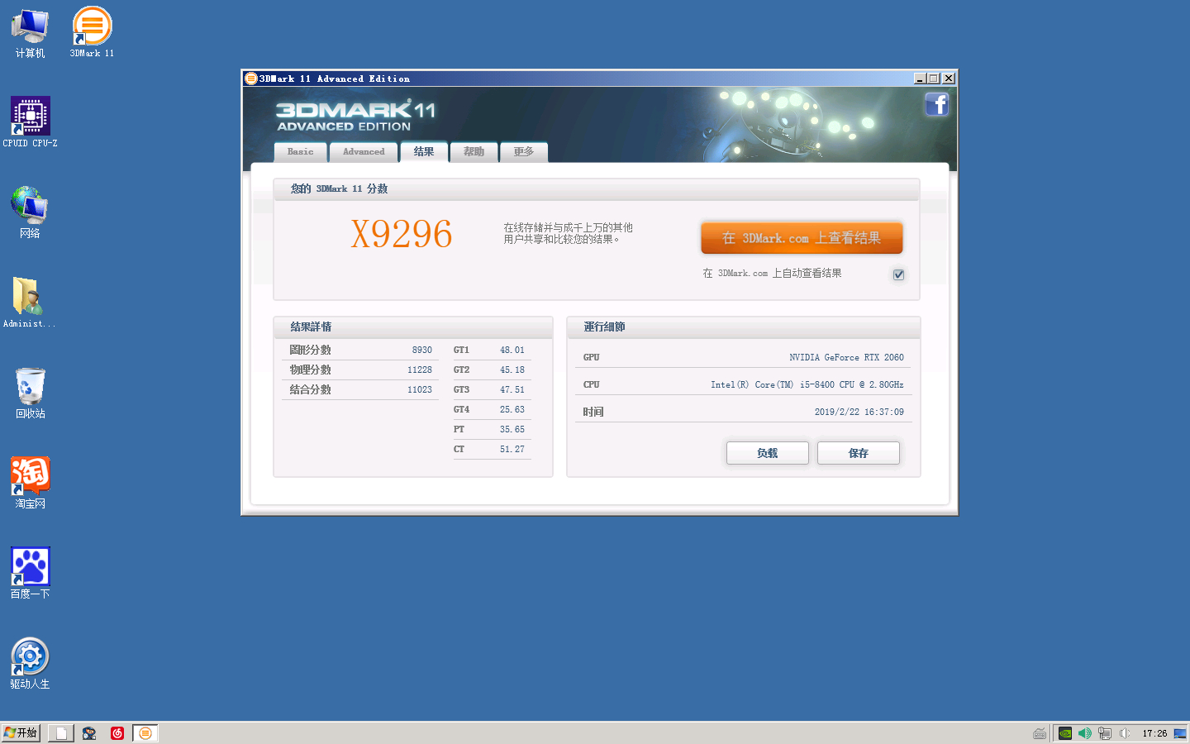Image resolution: width=1190 pixels, height=744 pixels.
Task: Click the CT result 51.27
Action: 512,450
